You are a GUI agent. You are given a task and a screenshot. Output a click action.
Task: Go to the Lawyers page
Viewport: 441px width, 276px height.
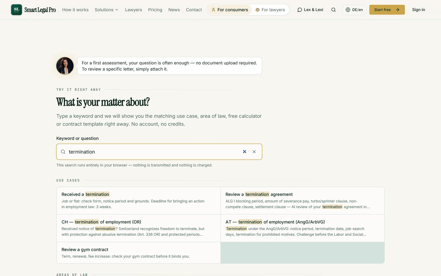(133, 10)
